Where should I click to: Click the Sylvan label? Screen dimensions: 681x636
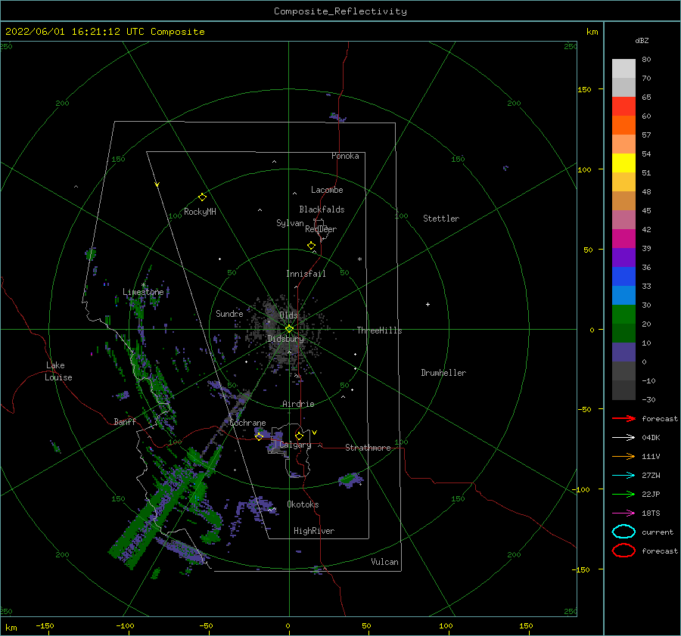click(290, 223)
